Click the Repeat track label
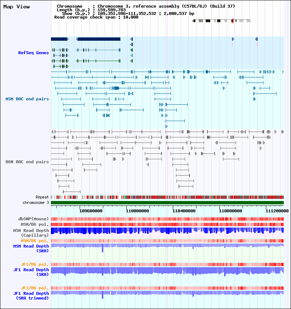This screenshot has width=291, height=309. pyautogui.click(x=42, y=197)
